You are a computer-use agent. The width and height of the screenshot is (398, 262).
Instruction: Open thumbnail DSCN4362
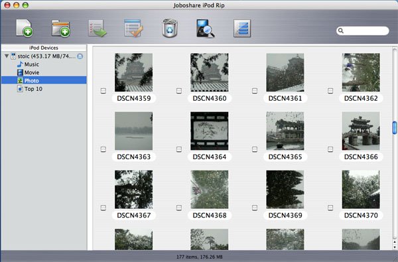(x=361, y=72)
